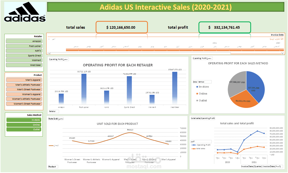Open the Operating Profit values button on the pie chart
This screenshot has width=288, height=173.
click(x=202, y=58)
